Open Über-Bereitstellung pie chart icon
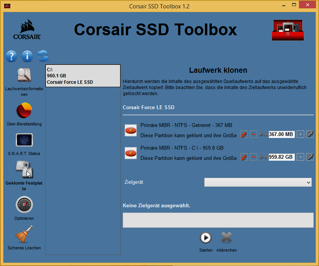 coord(24,110)
